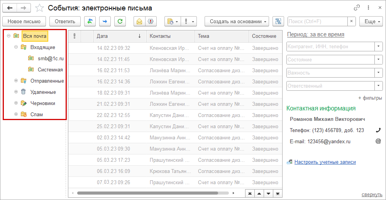Open the Настроить учетные записи link
Screen dimensions: 386x200
325,162
